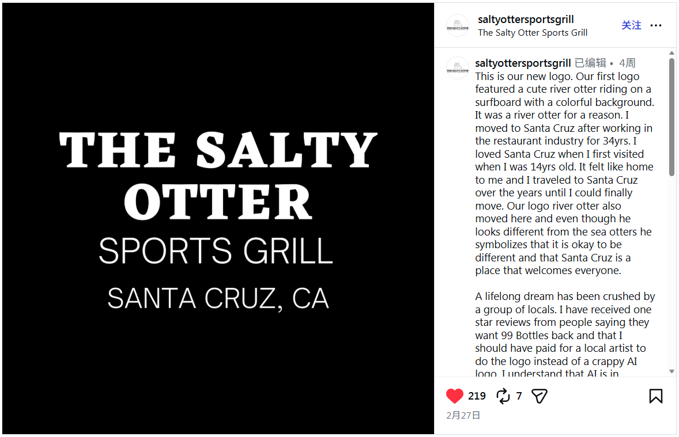Click the caption username saltyottersportsgrill
This screenshot has width=679, height=437.
coord(523,63)
